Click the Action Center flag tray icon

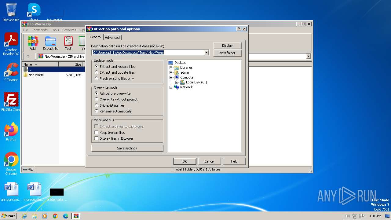click(x=362, y=216)
